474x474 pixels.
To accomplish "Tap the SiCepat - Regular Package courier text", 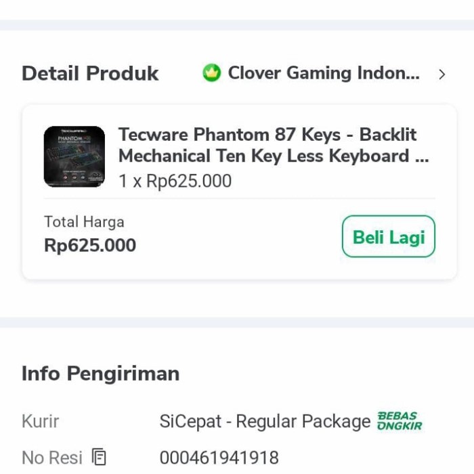I will [265, 421].
